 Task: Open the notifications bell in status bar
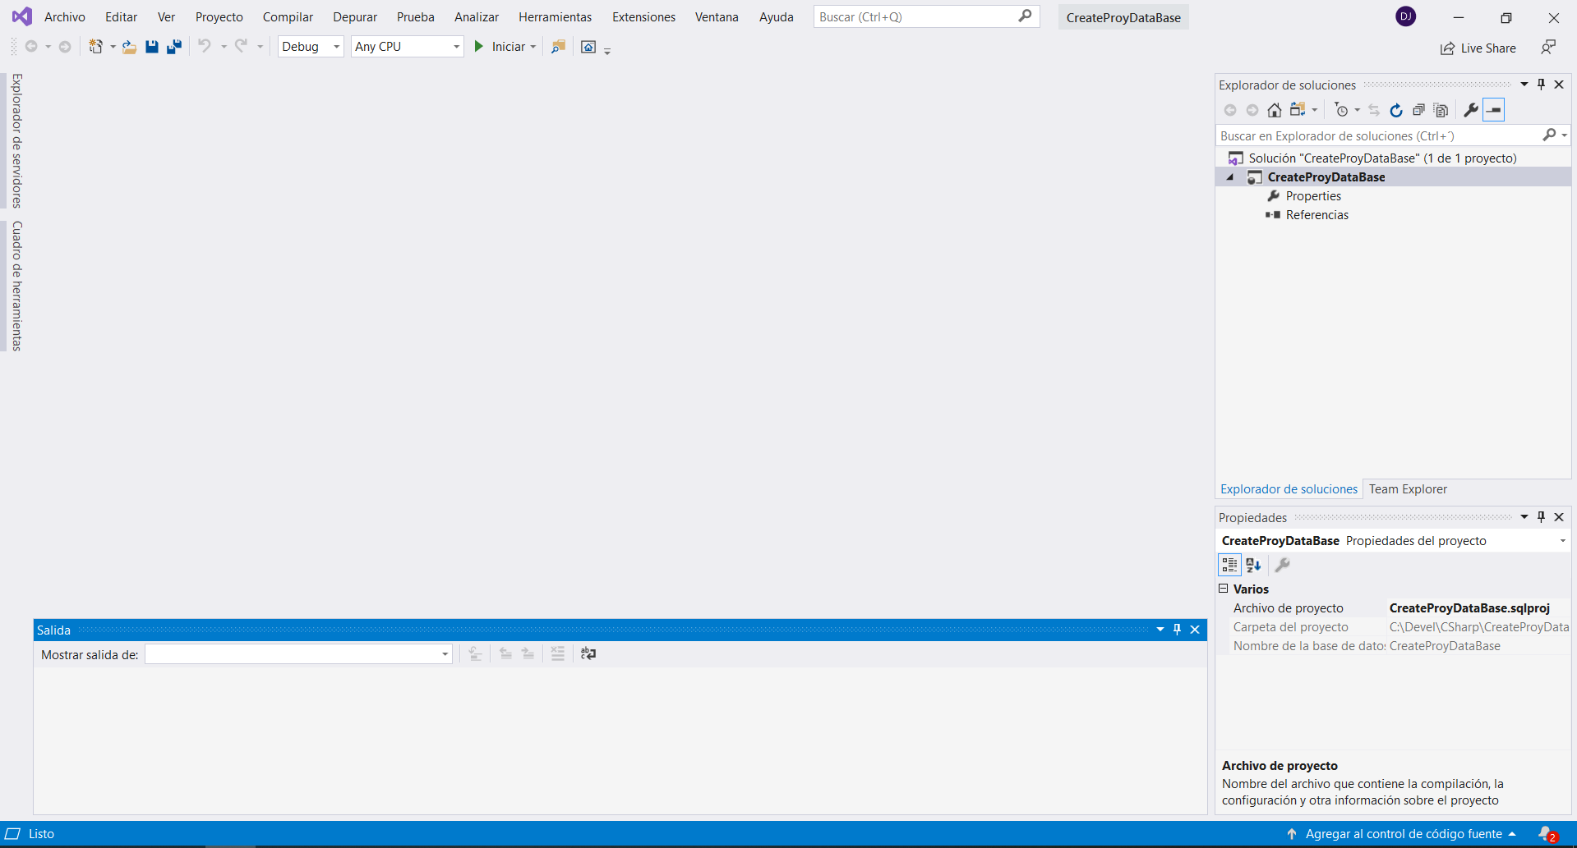pos(1546,833)
